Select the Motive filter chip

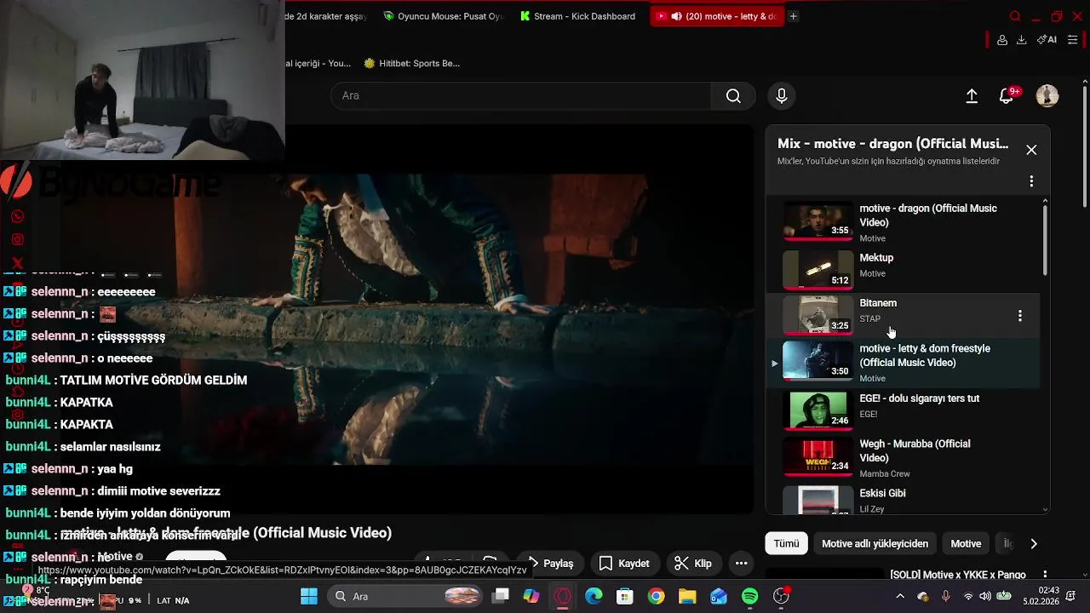[966, 544]
